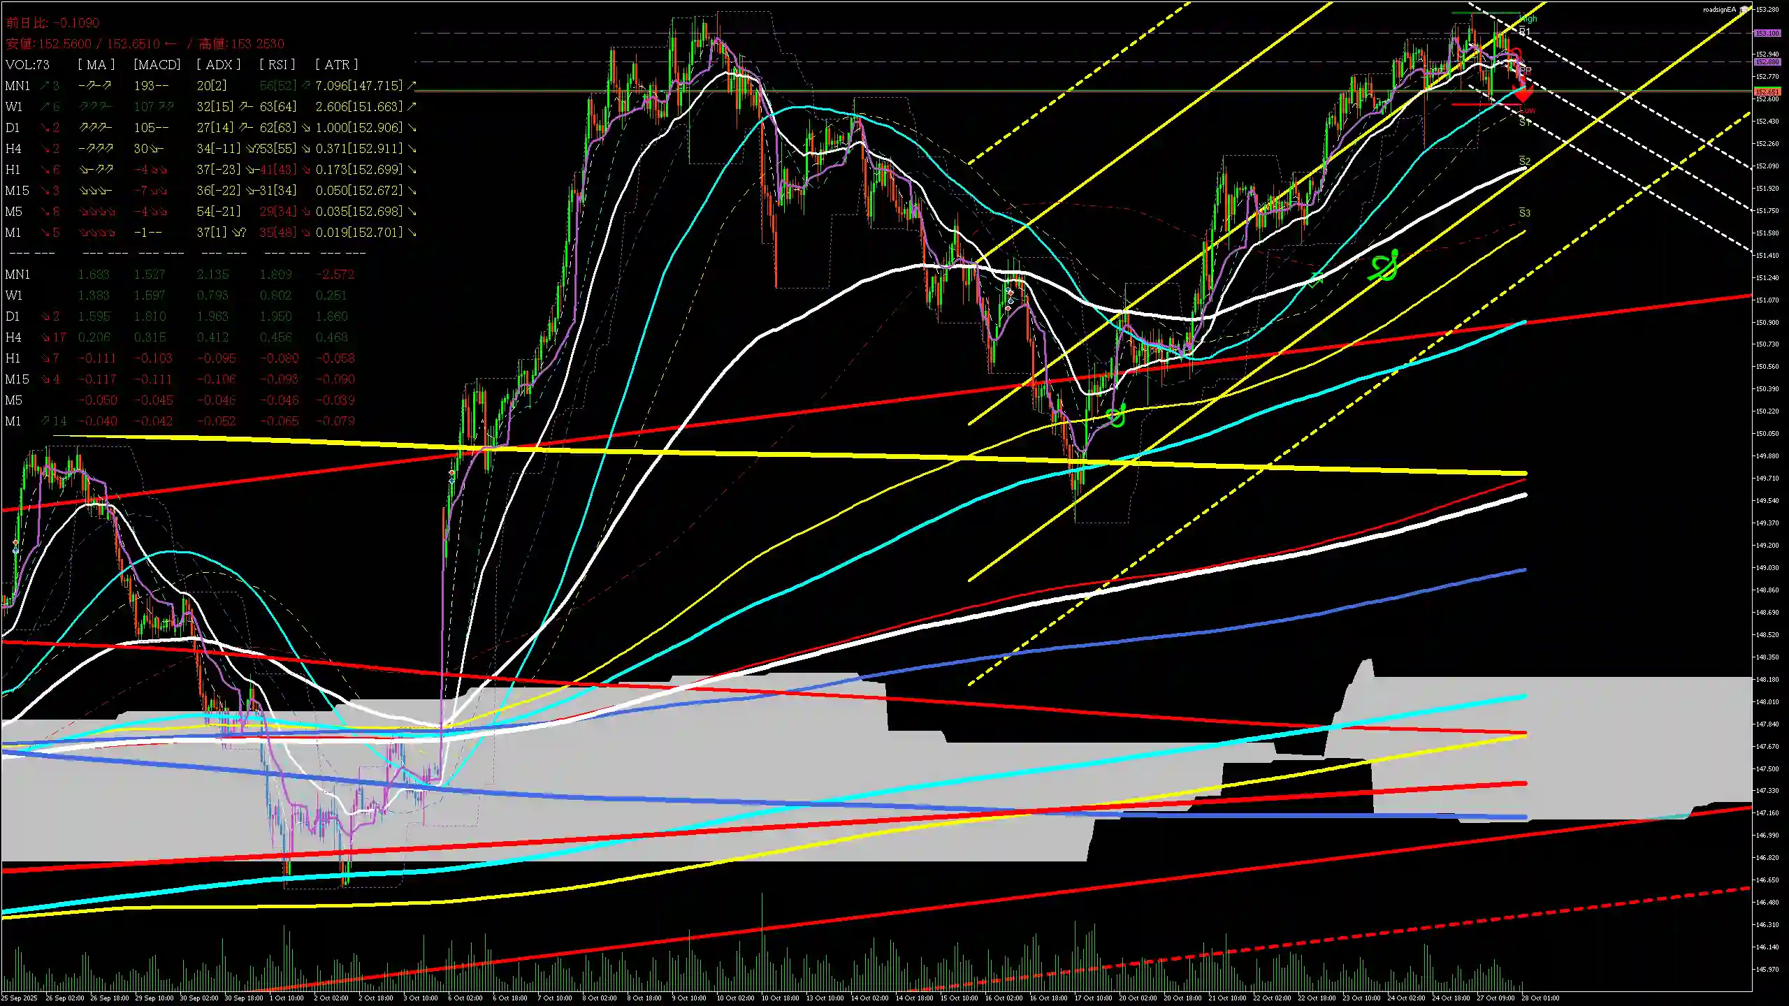Click the arrow marker at far left edge

click(15, 546)
